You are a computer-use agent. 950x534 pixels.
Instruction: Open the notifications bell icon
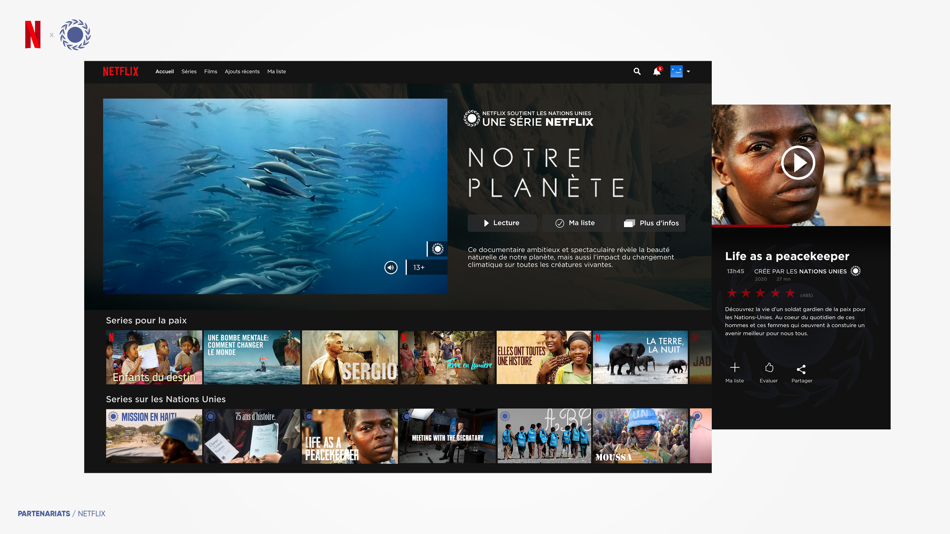pos(657,71)
